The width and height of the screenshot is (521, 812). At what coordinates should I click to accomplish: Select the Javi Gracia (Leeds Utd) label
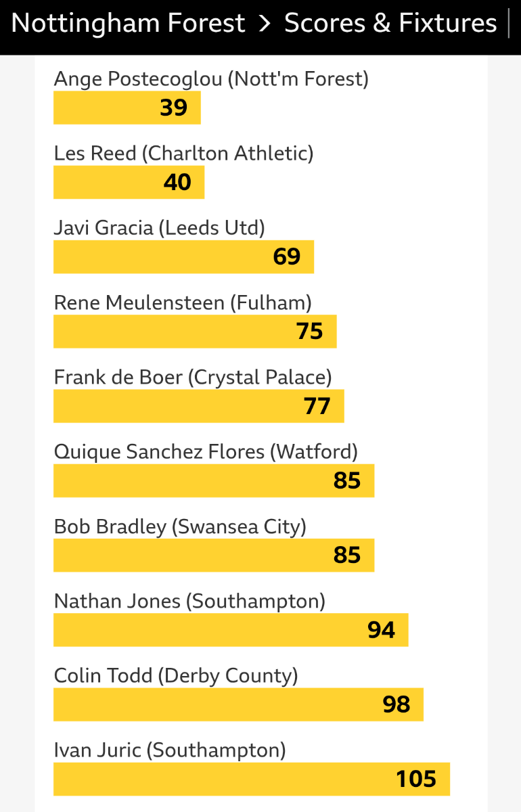tap(159, 228)
